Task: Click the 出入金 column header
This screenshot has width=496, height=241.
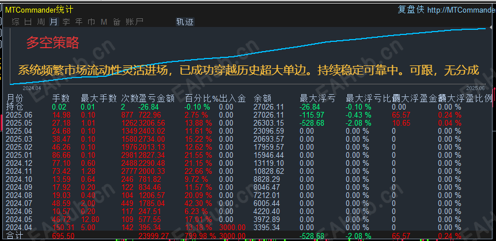Action: [232, 99]
